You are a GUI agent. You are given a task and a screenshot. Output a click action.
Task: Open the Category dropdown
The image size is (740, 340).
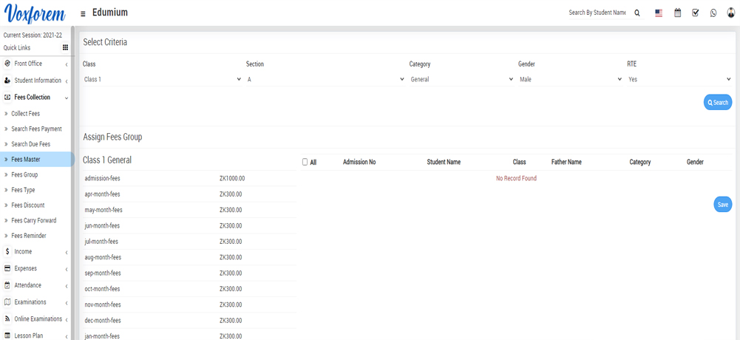tap(461, 79)
